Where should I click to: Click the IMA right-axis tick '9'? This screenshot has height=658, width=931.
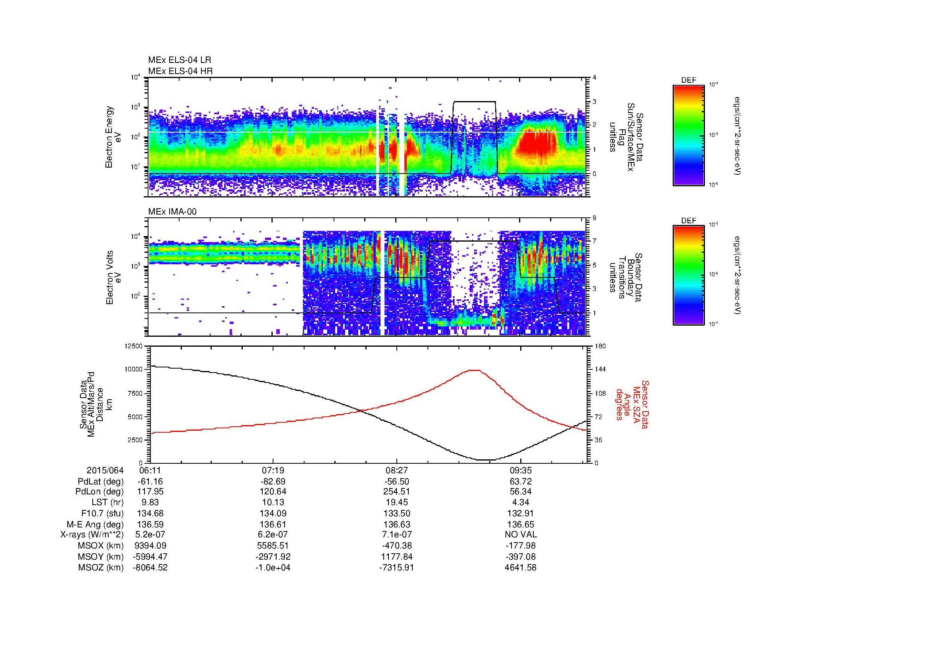pyautogui.click(x=595, y=218)
